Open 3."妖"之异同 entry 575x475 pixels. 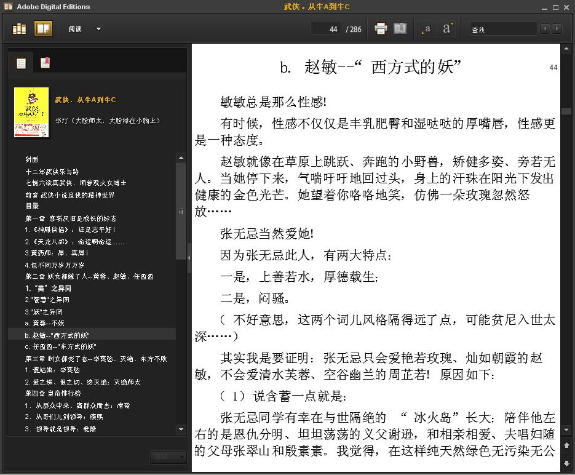(44, 312)
